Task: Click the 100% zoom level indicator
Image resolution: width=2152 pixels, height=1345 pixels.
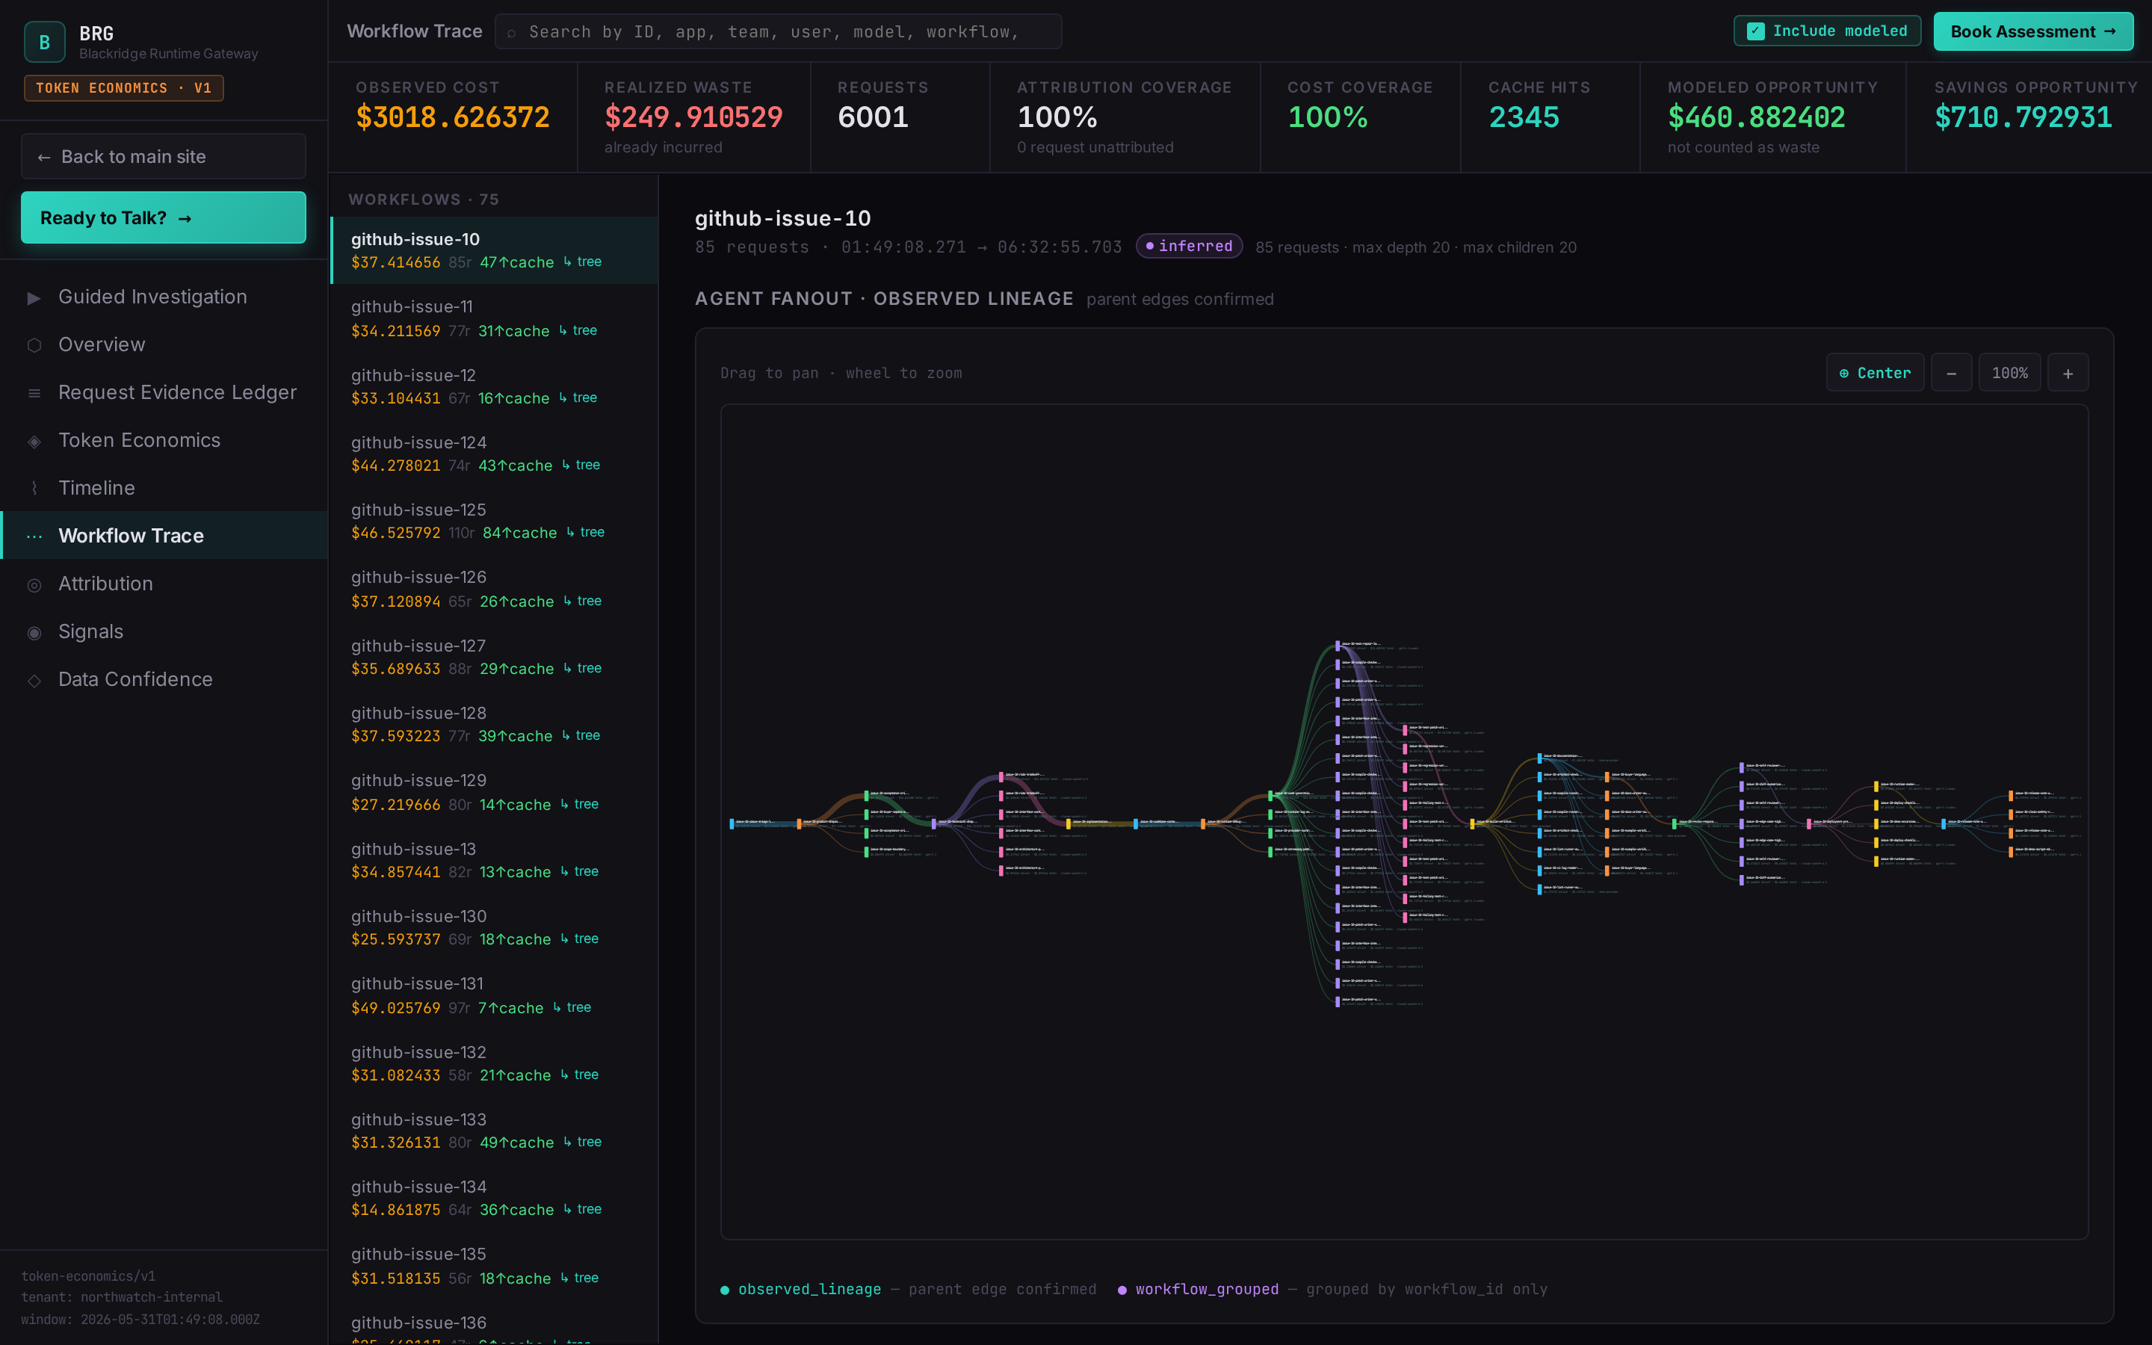Action: (2010, 373)
